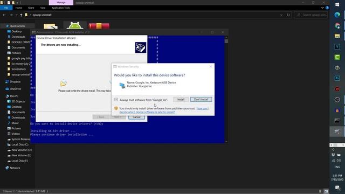Switch to the Share ribbon tab

pos(31,8)
